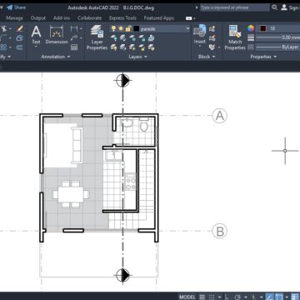Viewport: 300px width, 300px height.
Task: Click the lineweight icon in Properties
Action: pyautogui.click(x=251, y=37)
